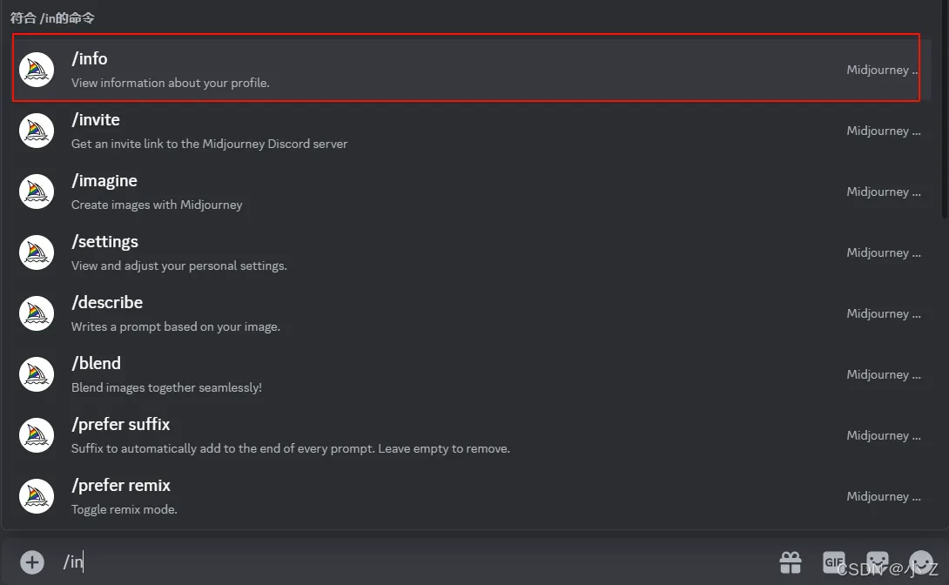
Task: Open the sticker picker
Action: point(877,562)
